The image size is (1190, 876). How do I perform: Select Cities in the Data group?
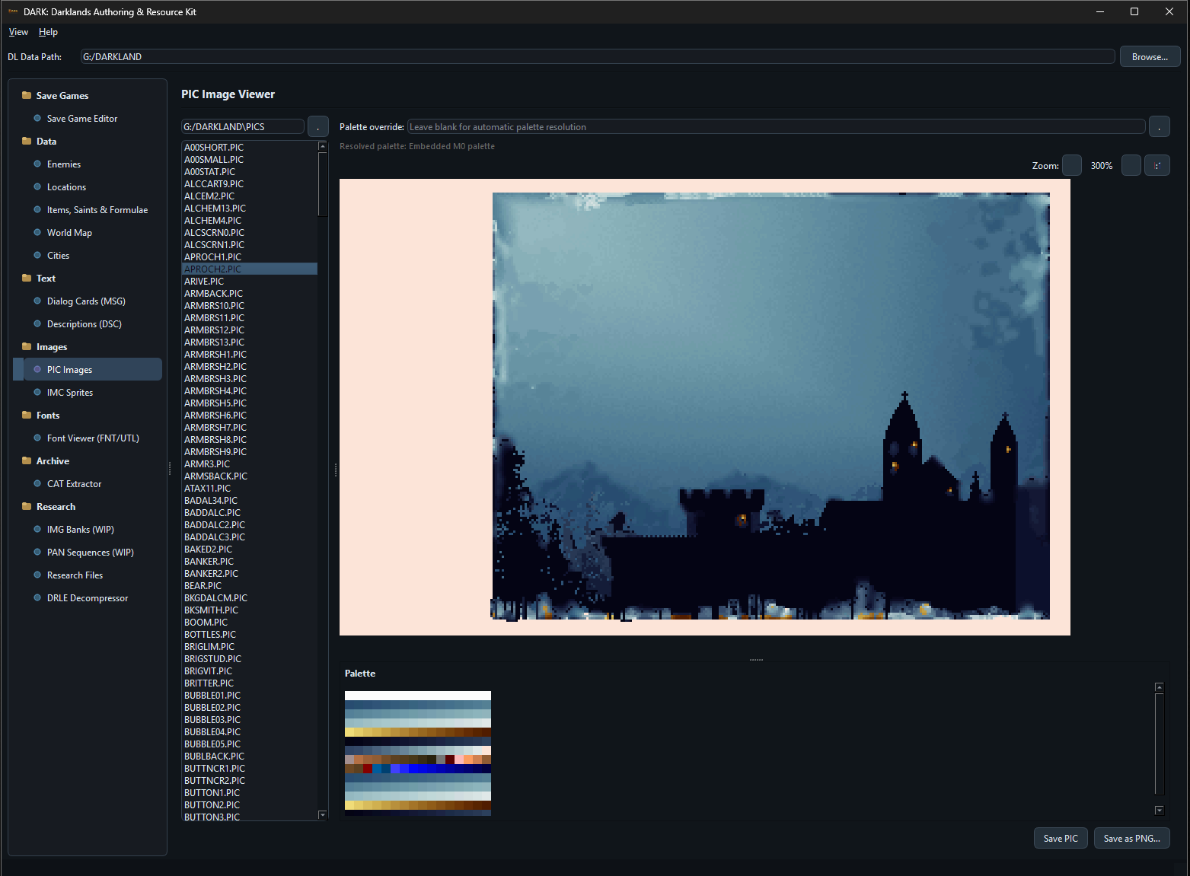[58, 256]
